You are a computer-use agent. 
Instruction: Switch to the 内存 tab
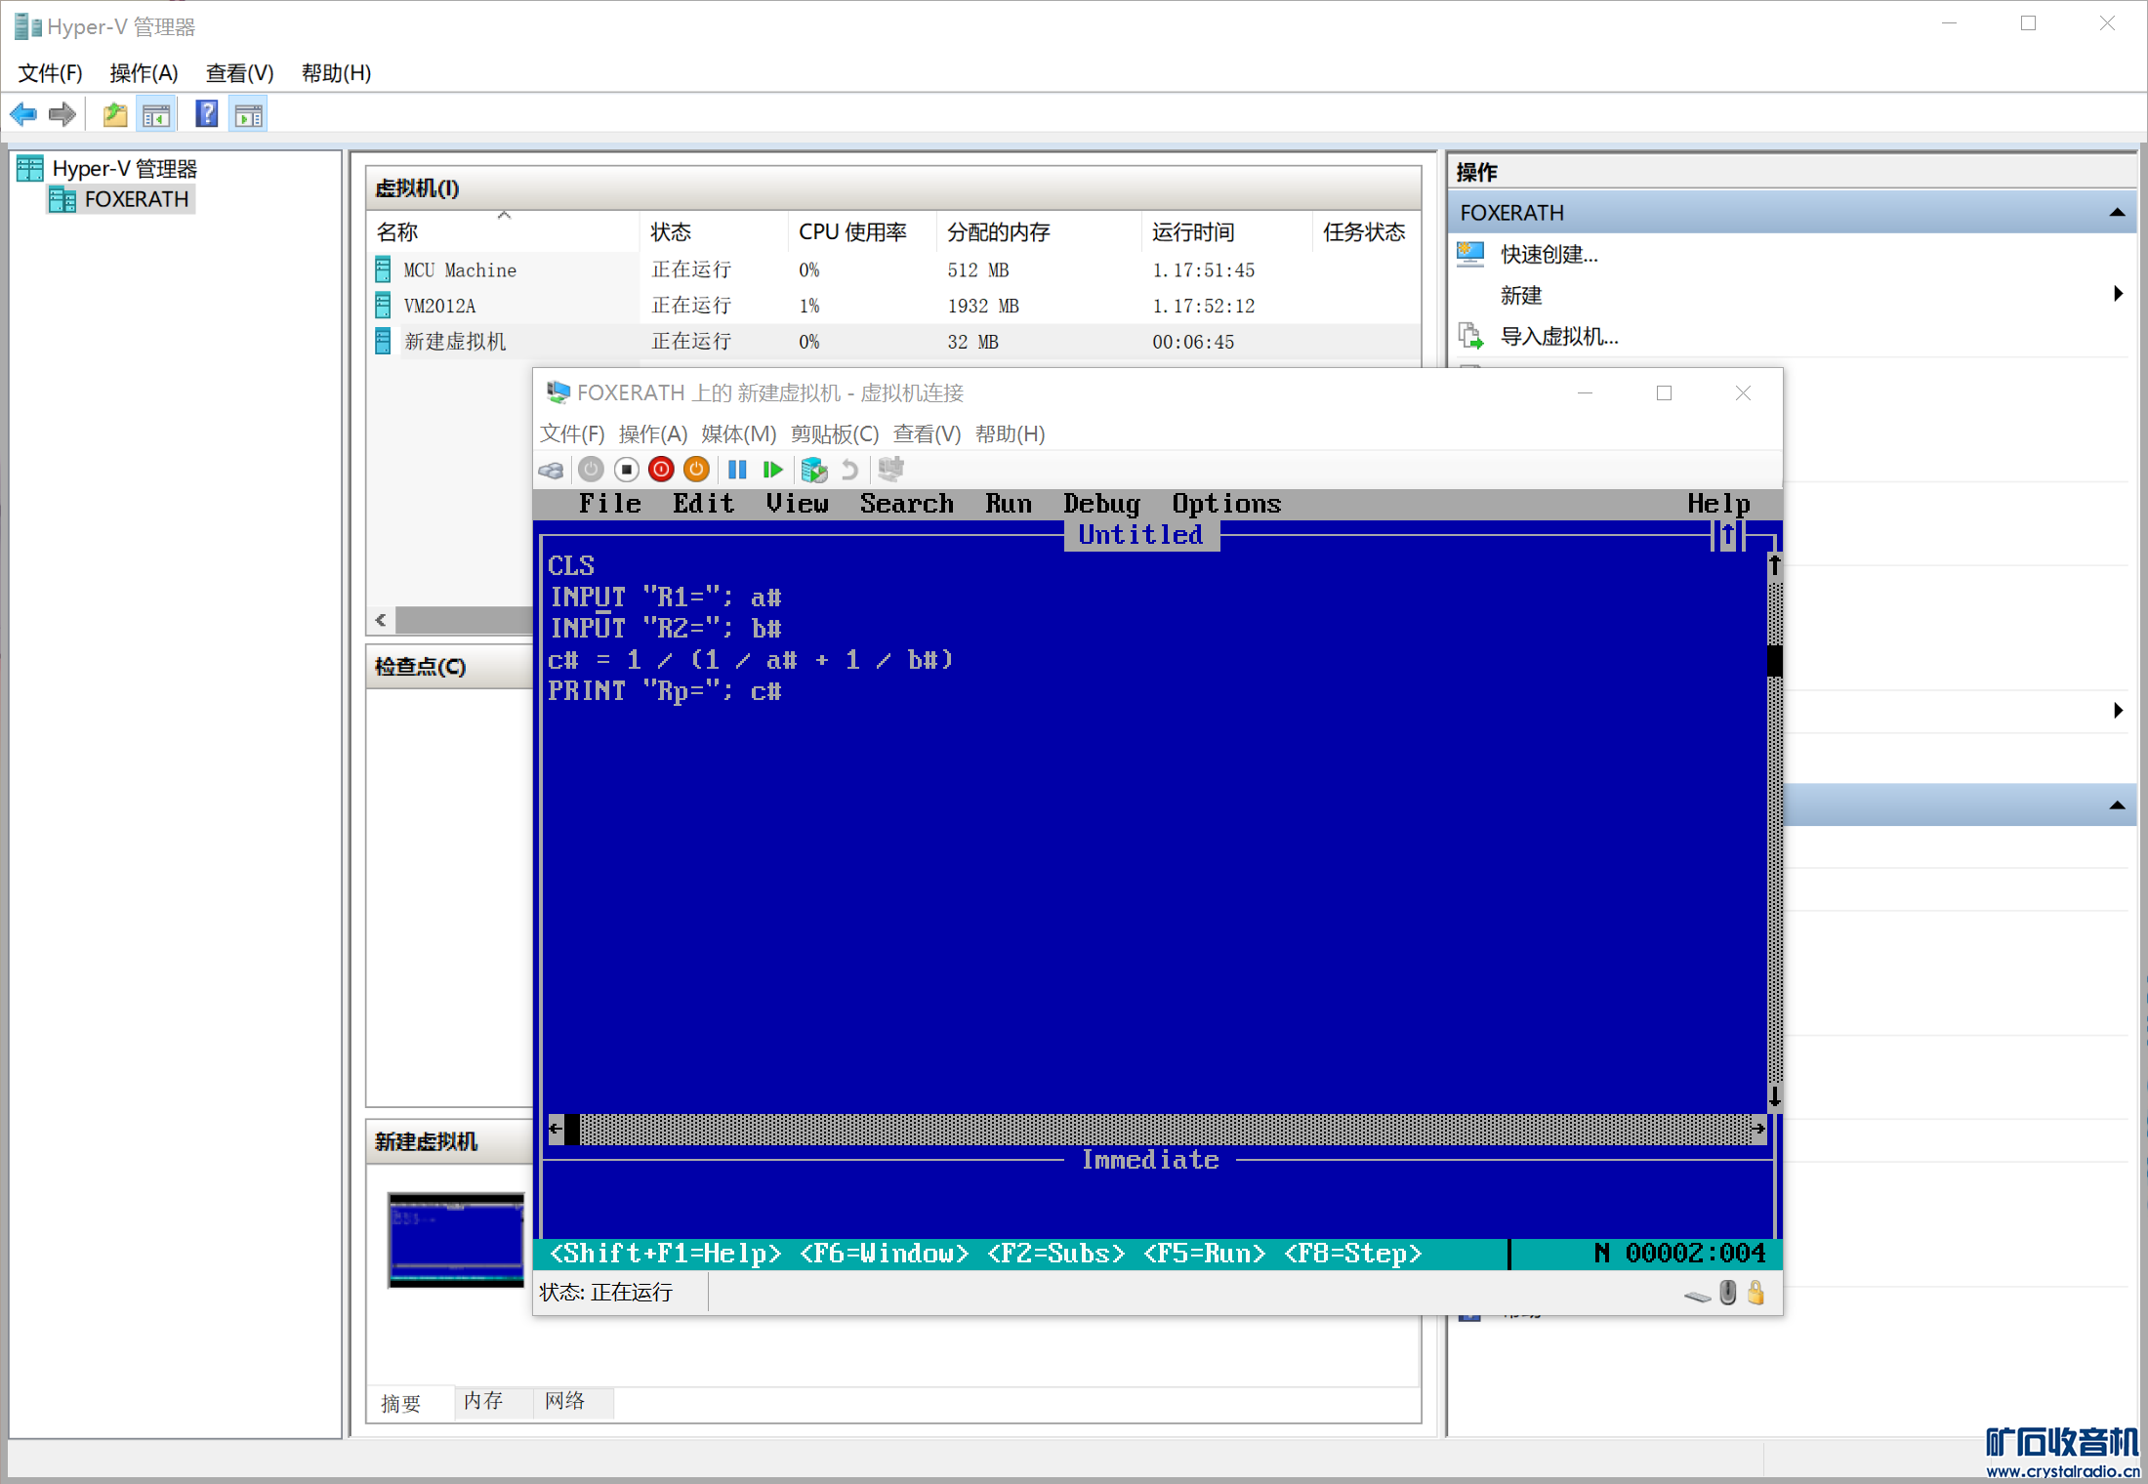point(483,1401)
